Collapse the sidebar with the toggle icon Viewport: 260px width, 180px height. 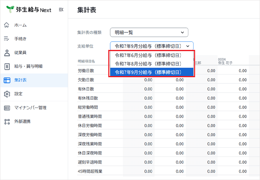[61, 10]
